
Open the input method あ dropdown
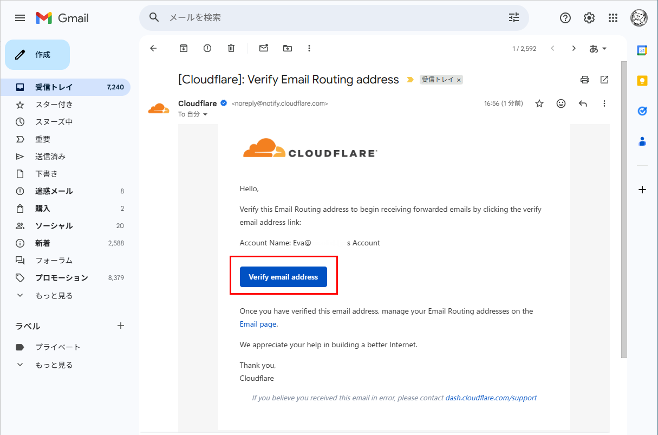coord(597,48)
